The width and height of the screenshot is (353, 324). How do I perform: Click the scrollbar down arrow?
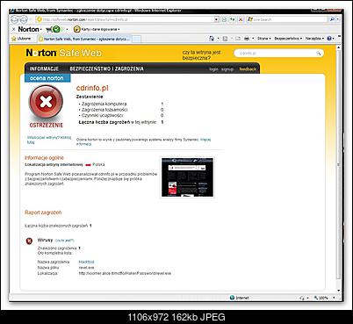339,291
